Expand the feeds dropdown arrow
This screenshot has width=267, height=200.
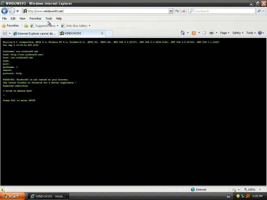[199, 33]
